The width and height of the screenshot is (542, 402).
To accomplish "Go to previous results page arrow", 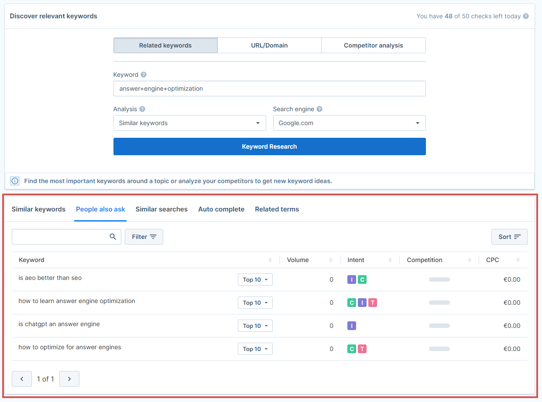I will (x=22, y=379).
